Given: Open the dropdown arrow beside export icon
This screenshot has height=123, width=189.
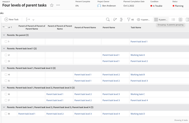Looking at the screenshot, I should click(33, 20).
